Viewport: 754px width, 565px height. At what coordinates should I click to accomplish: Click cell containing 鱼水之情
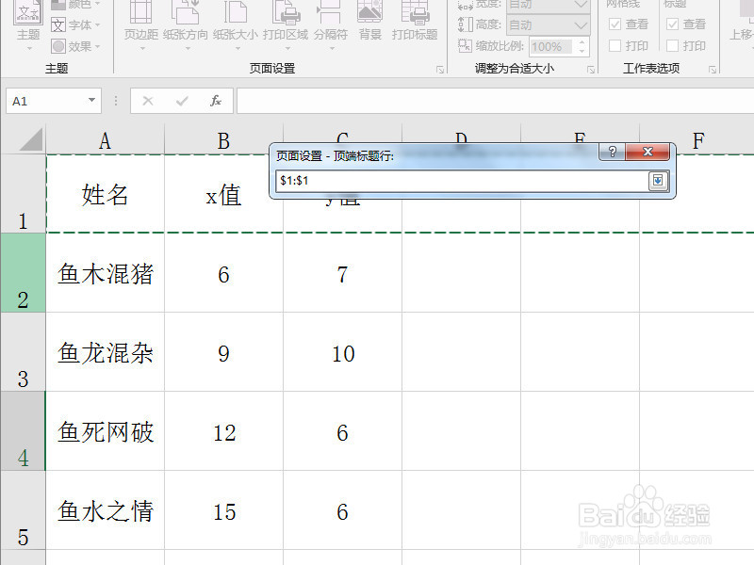(x=105, y=510)
